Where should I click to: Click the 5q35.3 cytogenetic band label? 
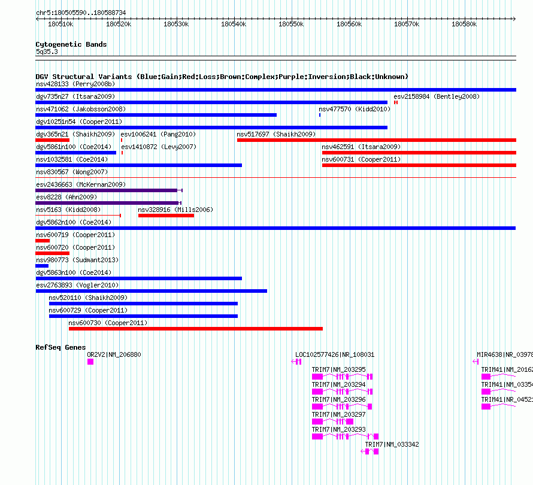coord(47,51)
